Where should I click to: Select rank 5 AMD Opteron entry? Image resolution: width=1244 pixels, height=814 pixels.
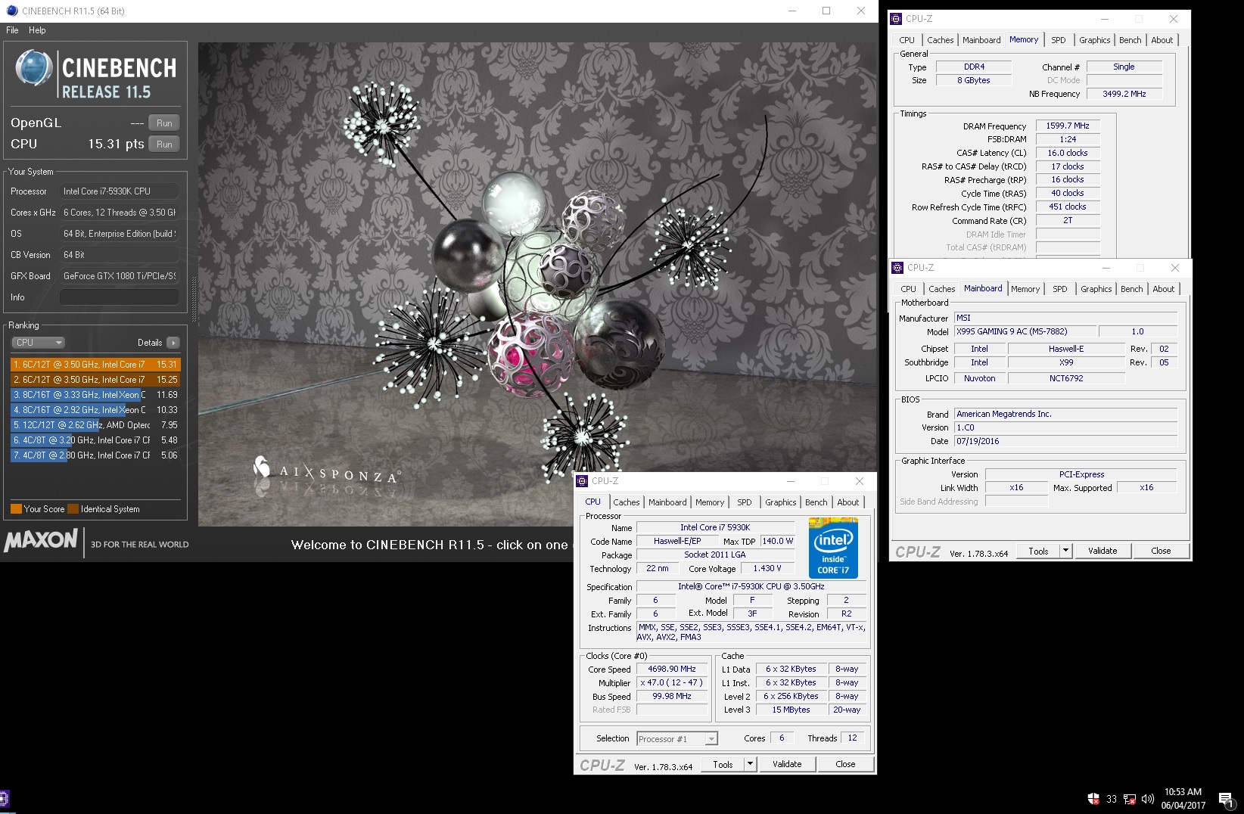click(x=95, y=425)
